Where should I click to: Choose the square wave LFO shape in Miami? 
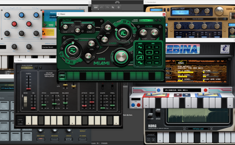[140, 63]
